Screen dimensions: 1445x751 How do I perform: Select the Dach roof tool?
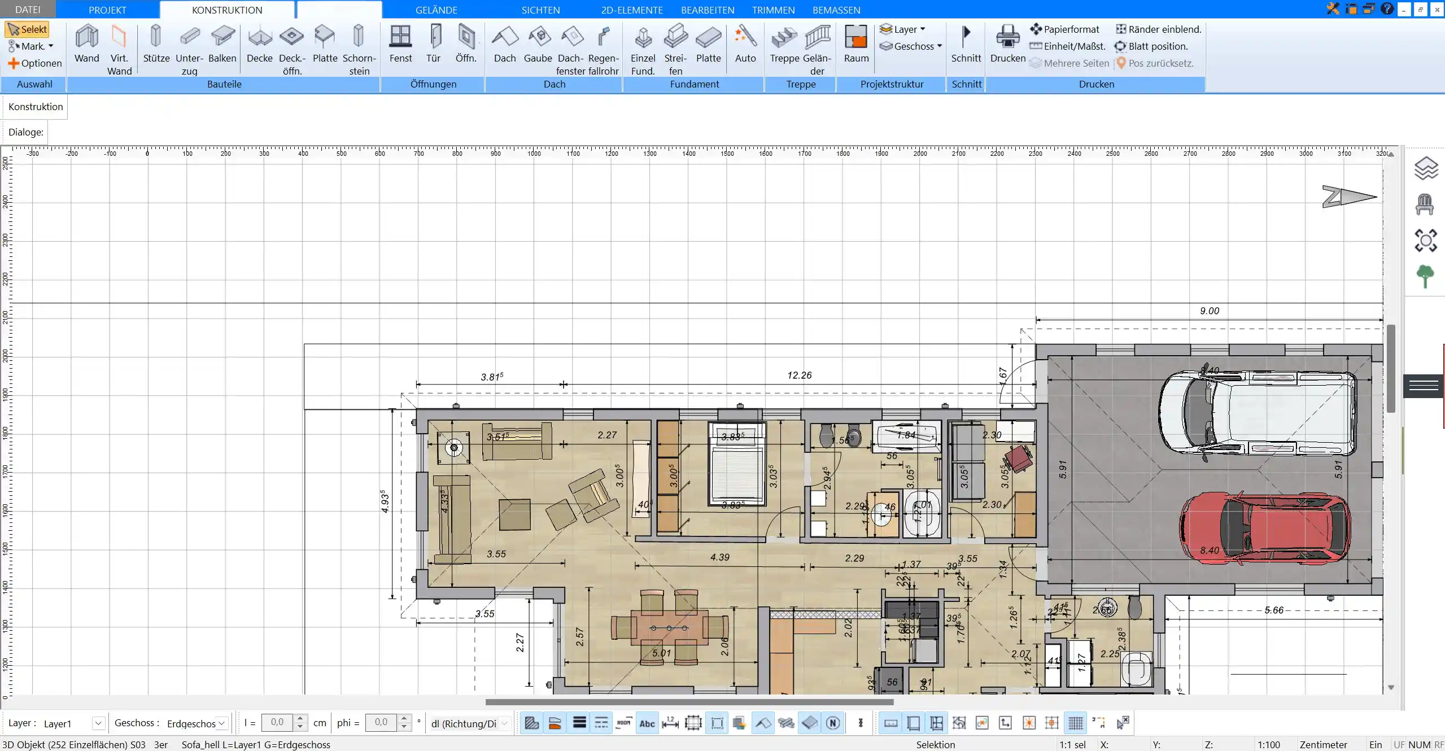[505, 44]
